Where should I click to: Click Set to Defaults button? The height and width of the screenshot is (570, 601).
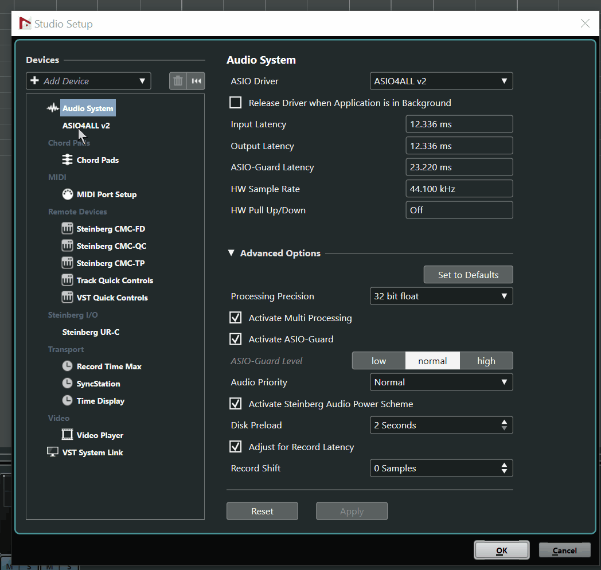(468, 275)
